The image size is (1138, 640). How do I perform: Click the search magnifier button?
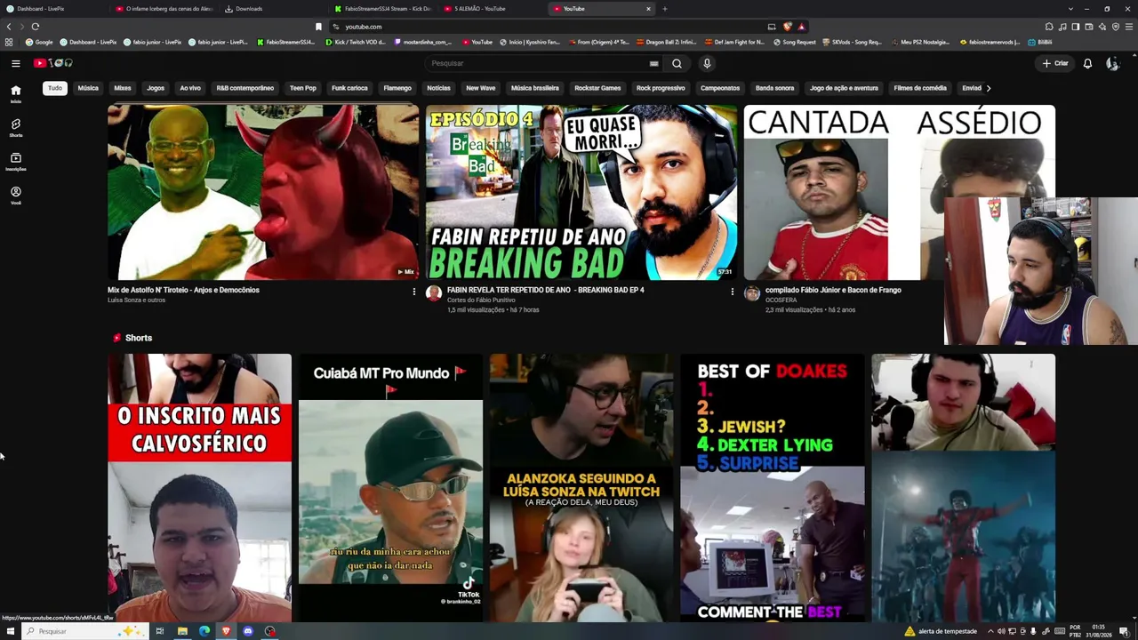click(677, 63)
